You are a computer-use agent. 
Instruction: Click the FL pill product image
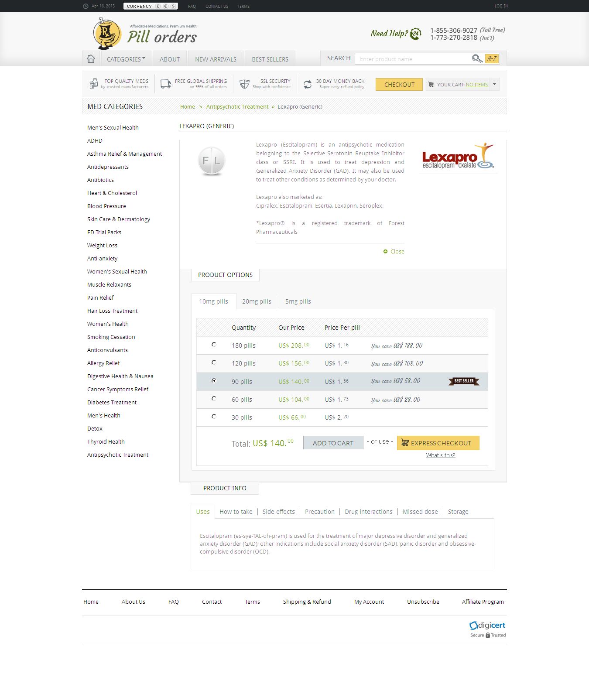pyautogui.click(x=212, y=161)
